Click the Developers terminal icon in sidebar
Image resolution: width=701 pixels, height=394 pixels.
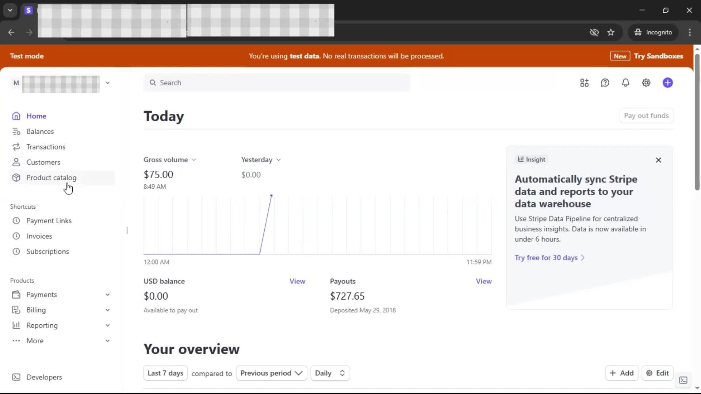[x=16, y=377]
